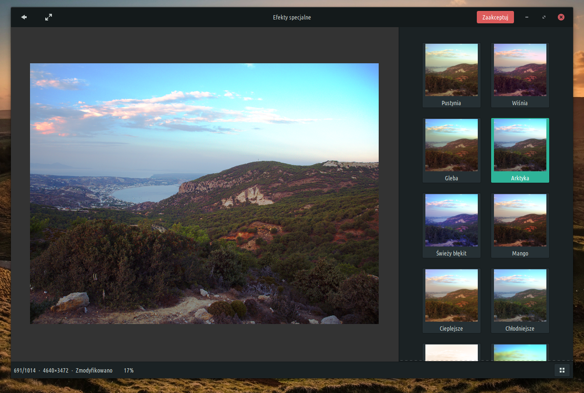
Task: Deselect the highlighted Arktyka effect
Action: pyautogui.click(x=520, y=150)
